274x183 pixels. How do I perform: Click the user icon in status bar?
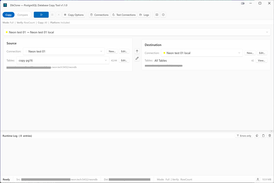(258, 179)
